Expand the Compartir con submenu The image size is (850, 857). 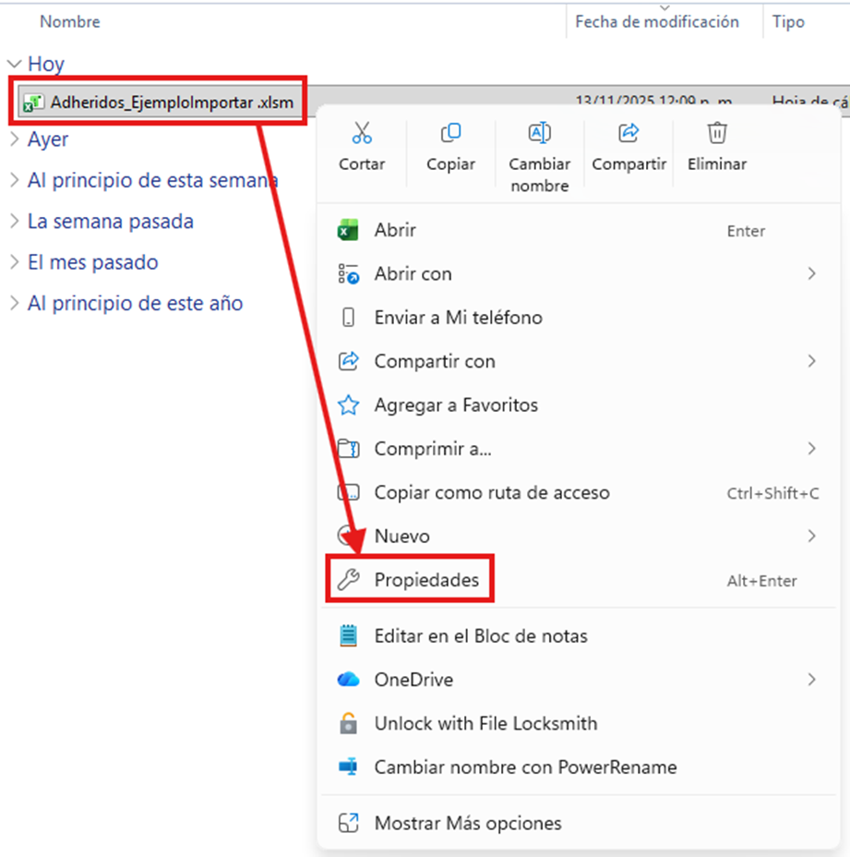click(x=434, y=361)
